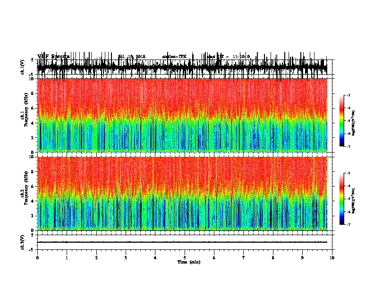The height and width of the screenshot is (289, 374).
Task: Click the "8" kHz tick on ch.1 spectrogram
Action: click(x=33, y=93)
